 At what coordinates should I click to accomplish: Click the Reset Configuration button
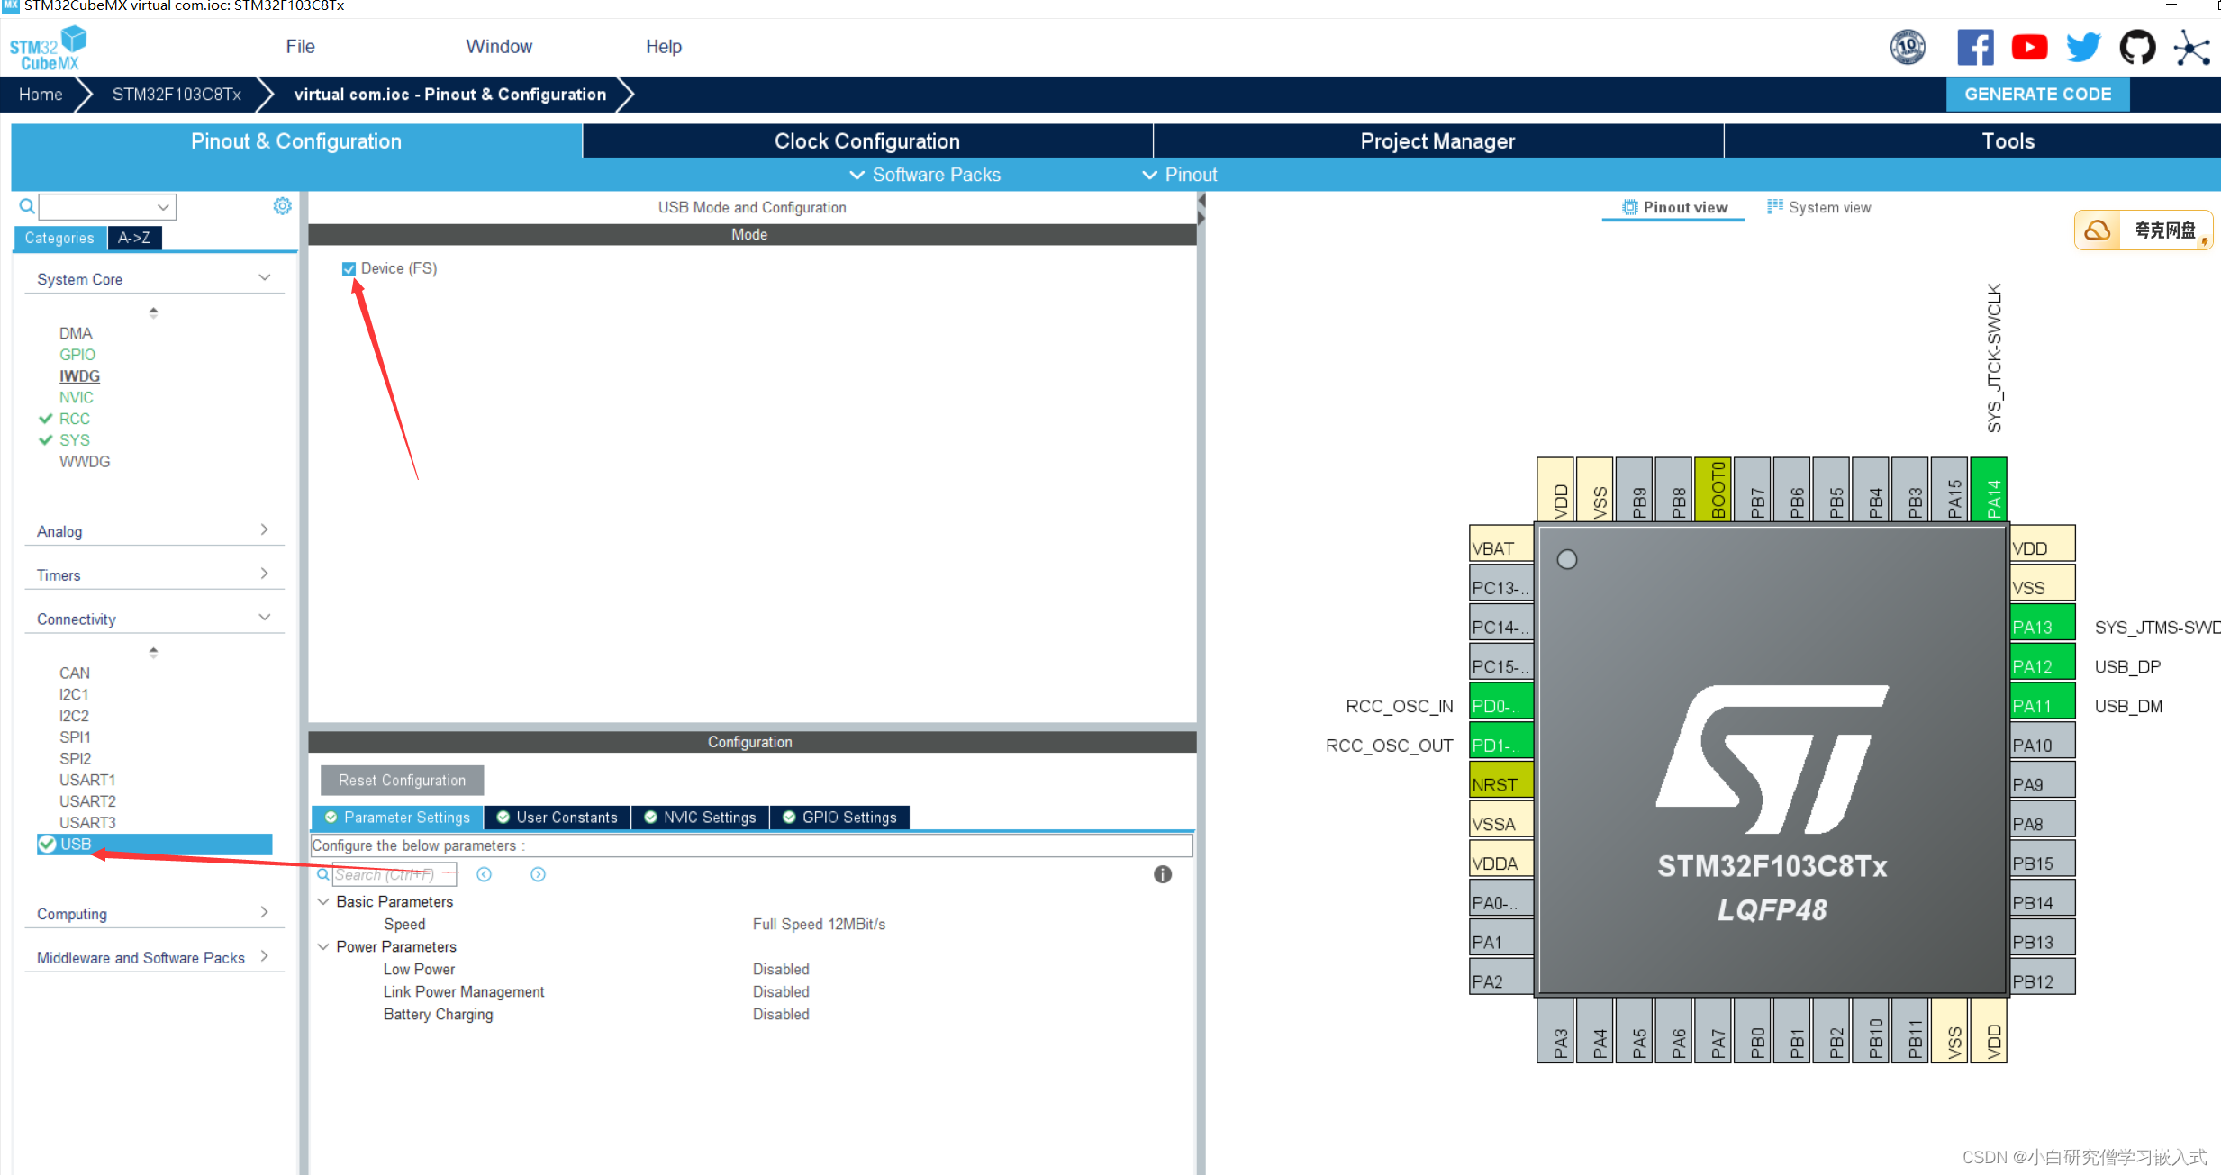tap(402, 781)
